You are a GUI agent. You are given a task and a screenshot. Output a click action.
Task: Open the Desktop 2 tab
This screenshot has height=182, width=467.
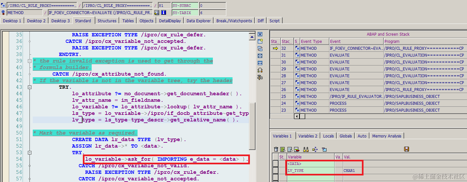(36, 21)
